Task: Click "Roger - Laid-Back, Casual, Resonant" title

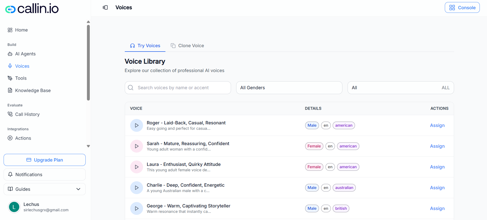Action: click(x=186, y=123)
